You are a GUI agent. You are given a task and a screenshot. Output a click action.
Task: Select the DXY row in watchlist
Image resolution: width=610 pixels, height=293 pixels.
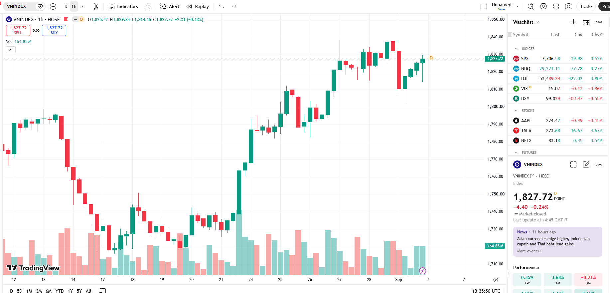point(558,99)
